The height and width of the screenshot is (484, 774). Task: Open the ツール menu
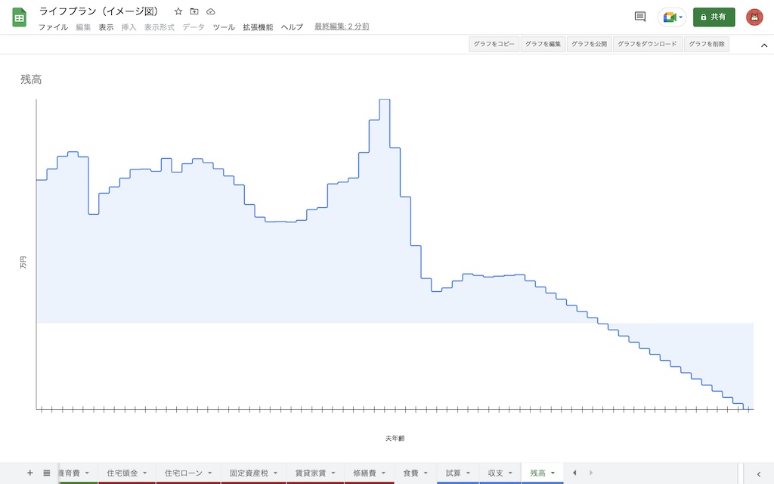224,27
